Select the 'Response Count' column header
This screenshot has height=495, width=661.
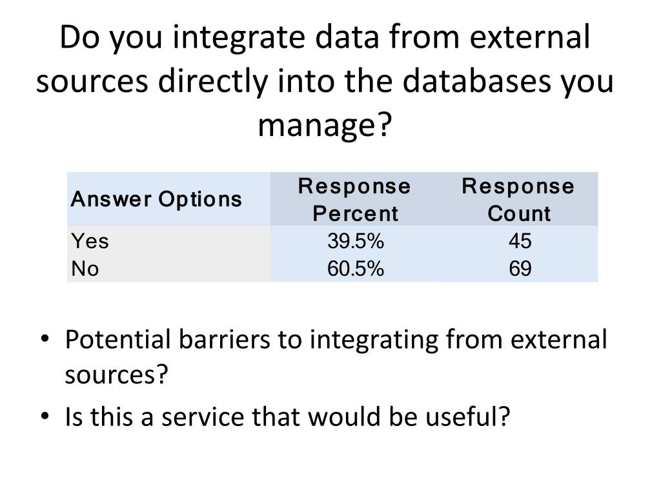pyautogui.click(x=518, y=199)
